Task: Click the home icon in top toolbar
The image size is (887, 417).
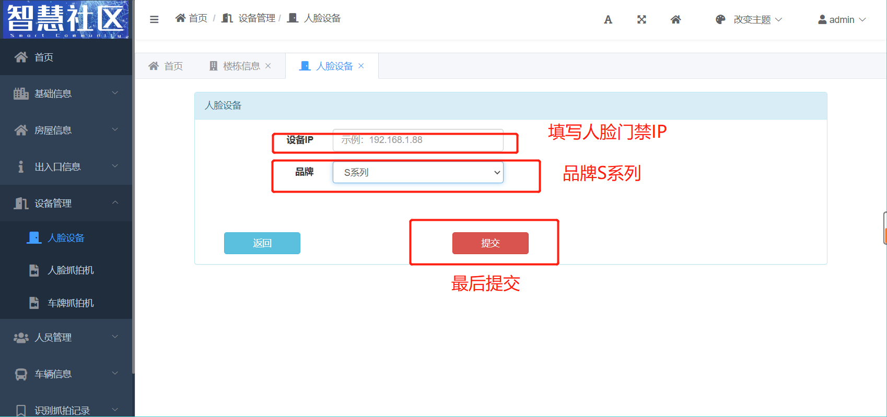Action: pyautogui.click(x=675, y=20)
